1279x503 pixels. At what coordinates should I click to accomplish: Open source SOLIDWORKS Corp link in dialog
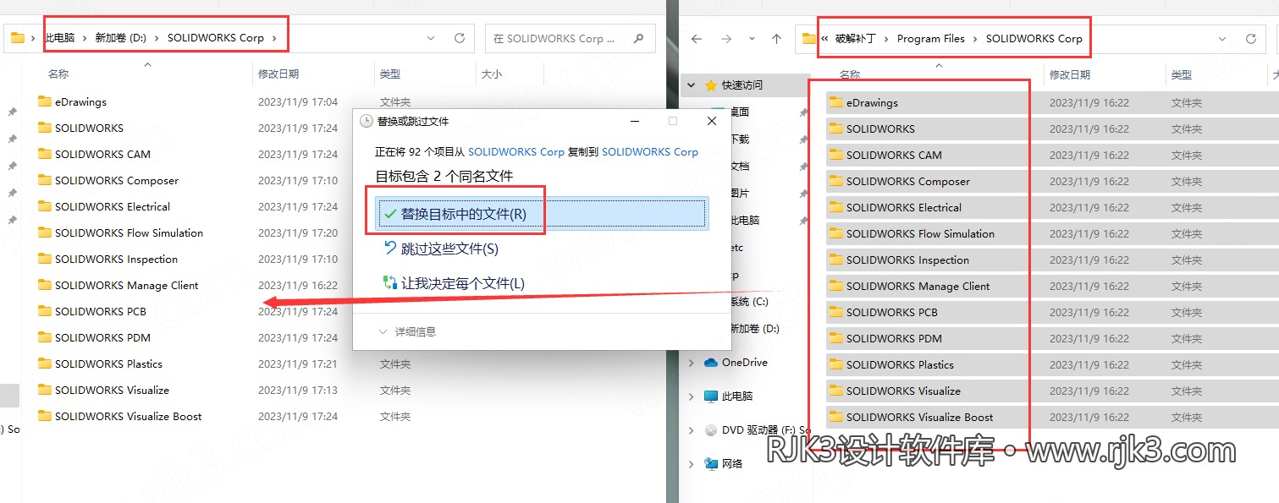515,152
